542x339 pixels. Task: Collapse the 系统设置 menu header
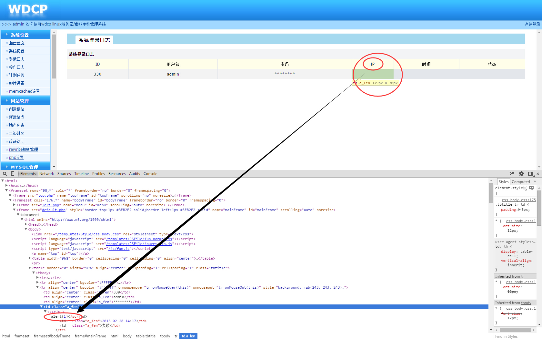(x=26, y=35)
